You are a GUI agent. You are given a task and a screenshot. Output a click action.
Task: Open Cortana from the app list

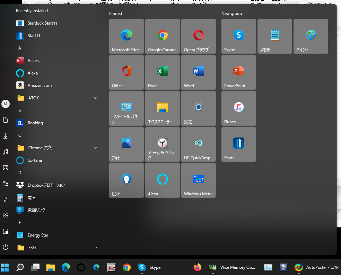click(x=57, y=160)
